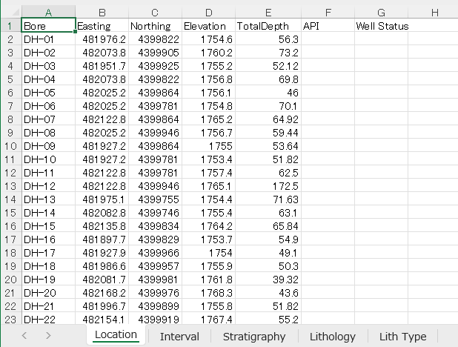
Task: Click the next sheet navigation arrow
Action: (48, 336)
